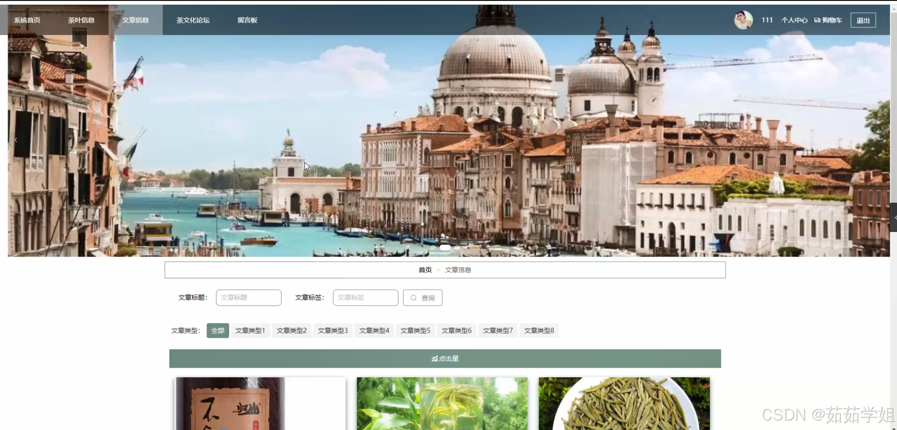The width and height of the screenshot is (897, 430).
Task: Open the 系统首页 nav tab
Action: [27, 20]
